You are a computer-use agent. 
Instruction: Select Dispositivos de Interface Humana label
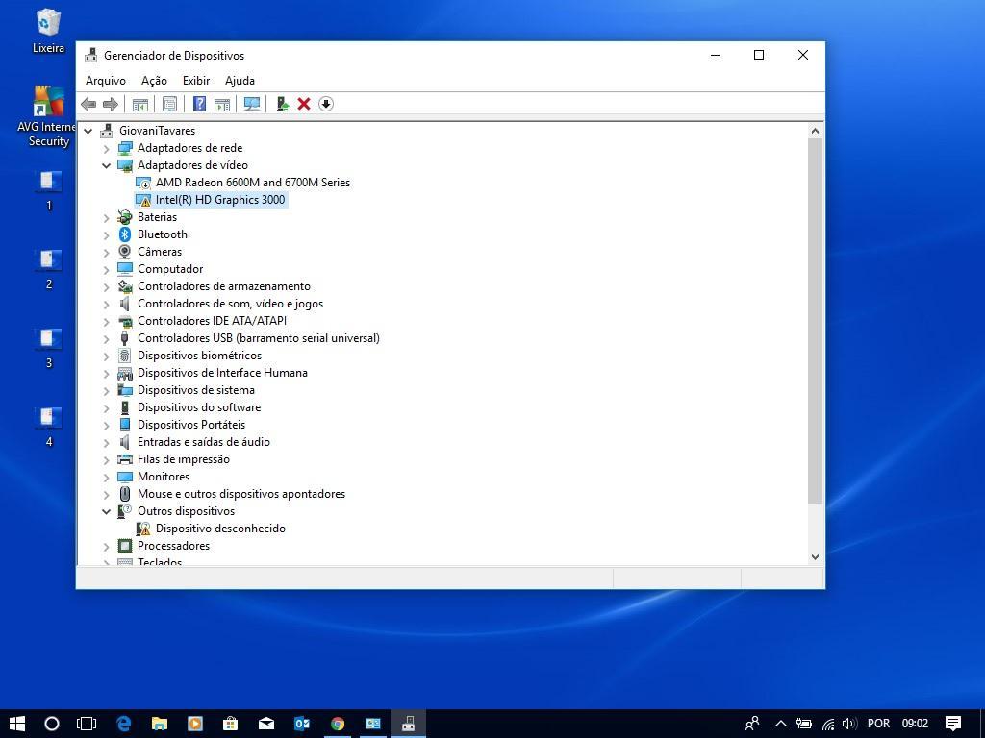point(222,373)
